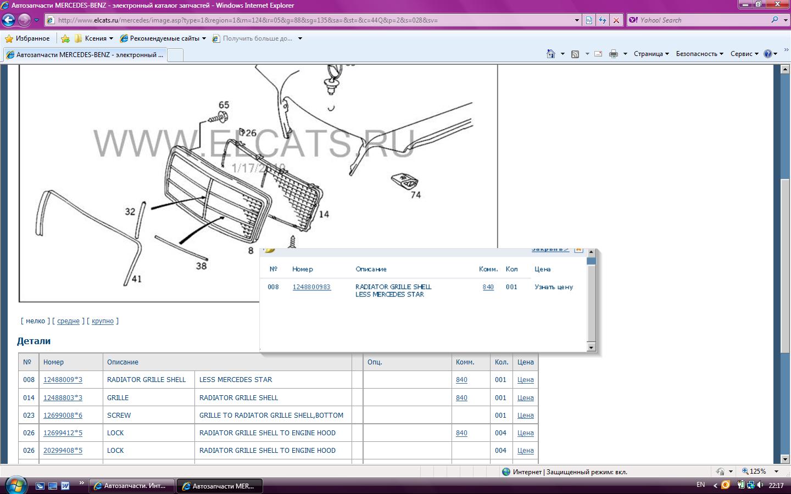The width and height of the screenshot is (791, 494).
Task: Click the RSS feeds icon
Action: click(x=575, y=54)
